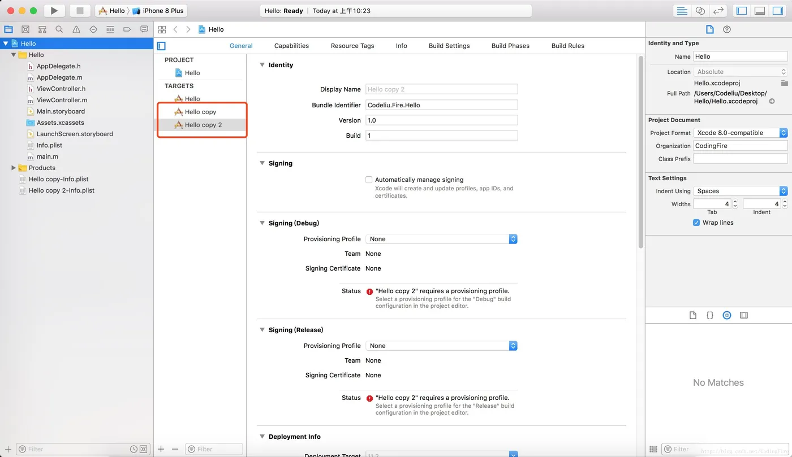792x457 pixels.
Task: Open the Source Control navigator
Action: pyautogui.click(x=25, y=29)
